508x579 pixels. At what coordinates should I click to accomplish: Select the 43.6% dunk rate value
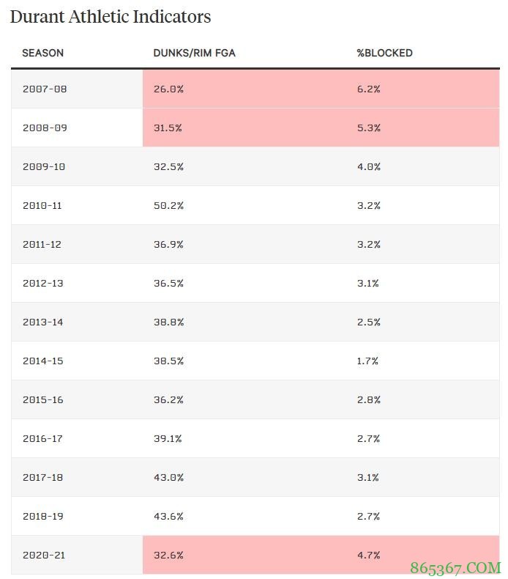tap(168, 516)
